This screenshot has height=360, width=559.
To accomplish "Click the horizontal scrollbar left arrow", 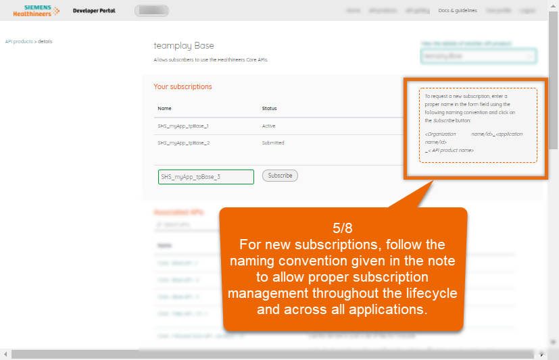I will pos(5,355).
